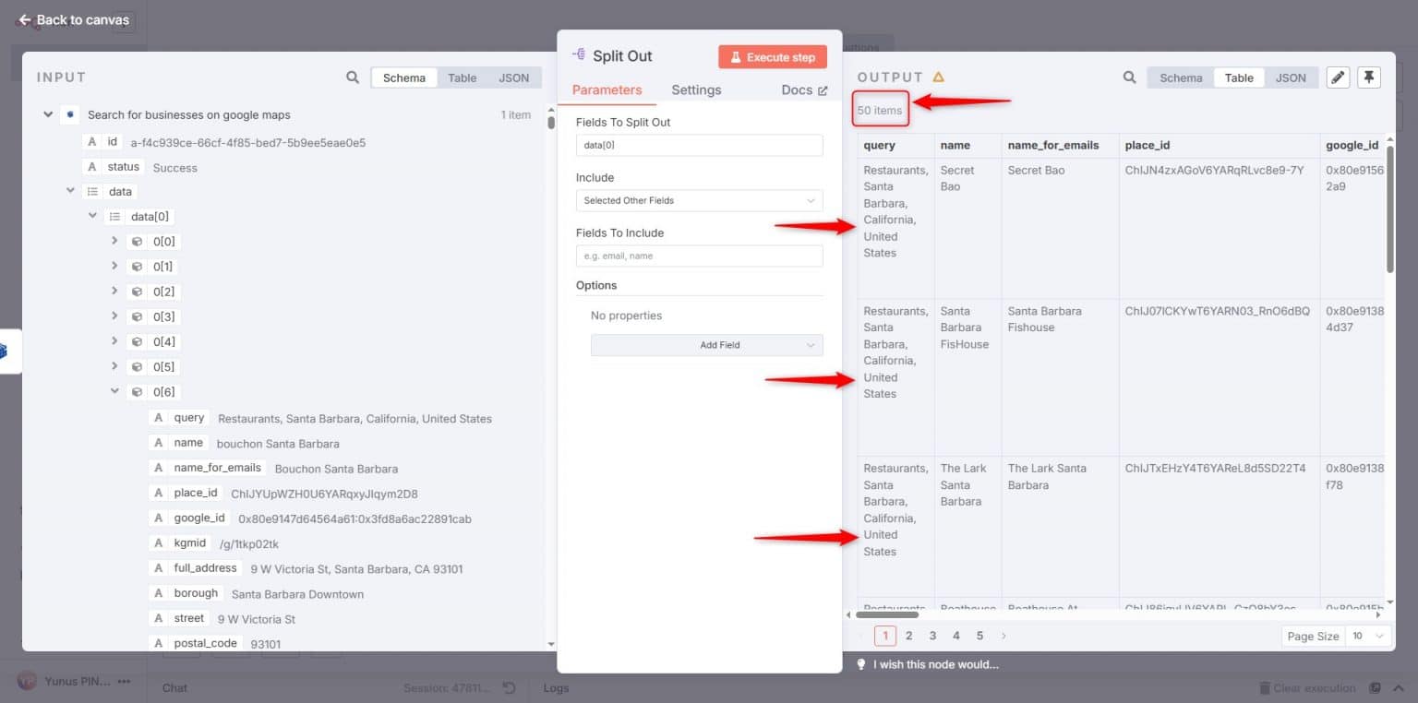Click the lightbulb suggestion icon
This screenshot has width=1418, height=703.
860,664
